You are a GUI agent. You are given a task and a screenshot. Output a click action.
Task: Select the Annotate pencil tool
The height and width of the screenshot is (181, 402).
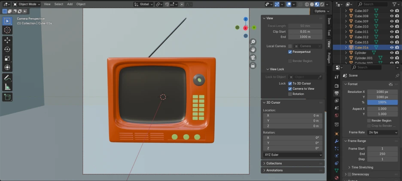7,78
